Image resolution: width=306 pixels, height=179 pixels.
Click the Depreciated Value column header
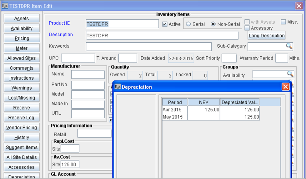pyautogui.click(x=240, y=102)
